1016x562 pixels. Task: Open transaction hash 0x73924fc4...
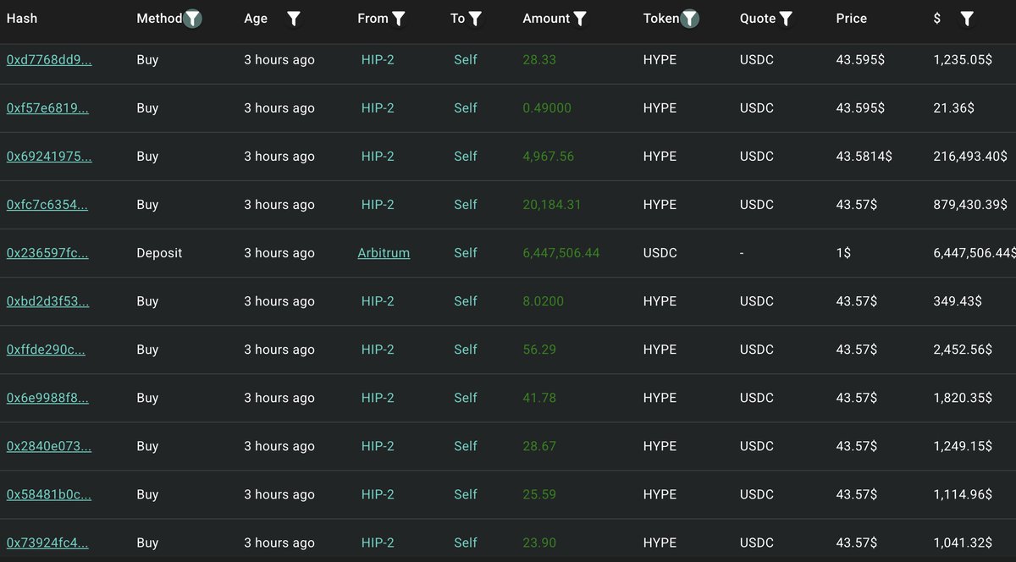click(x=47, y=543)
